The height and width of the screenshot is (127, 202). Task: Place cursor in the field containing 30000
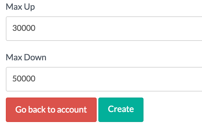[x=104, y=28]
